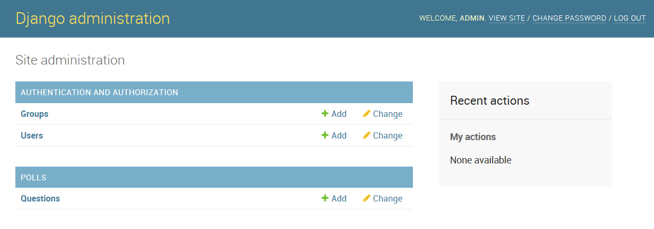Select the Add link for Questions
Viewport: 654px width, 229px height.
(339, 198)
